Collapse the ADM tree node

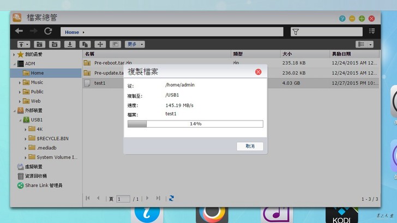tap(14, 64)
